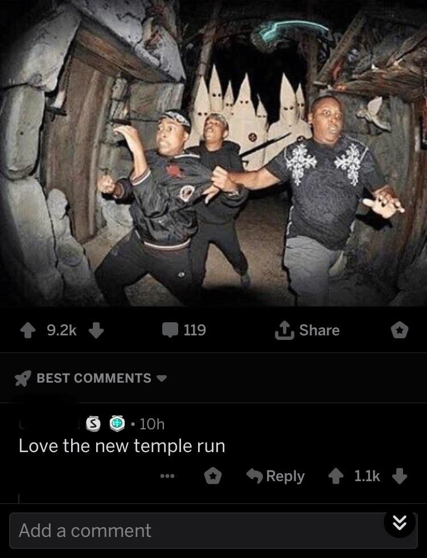Open the post image in full view

[x=213, y=153]
